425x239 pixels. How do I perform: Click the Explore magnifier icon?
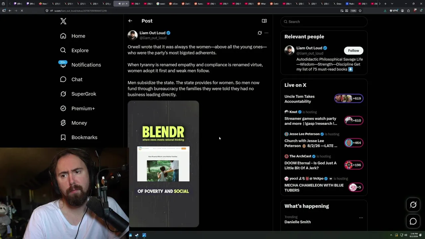(63, 50)
